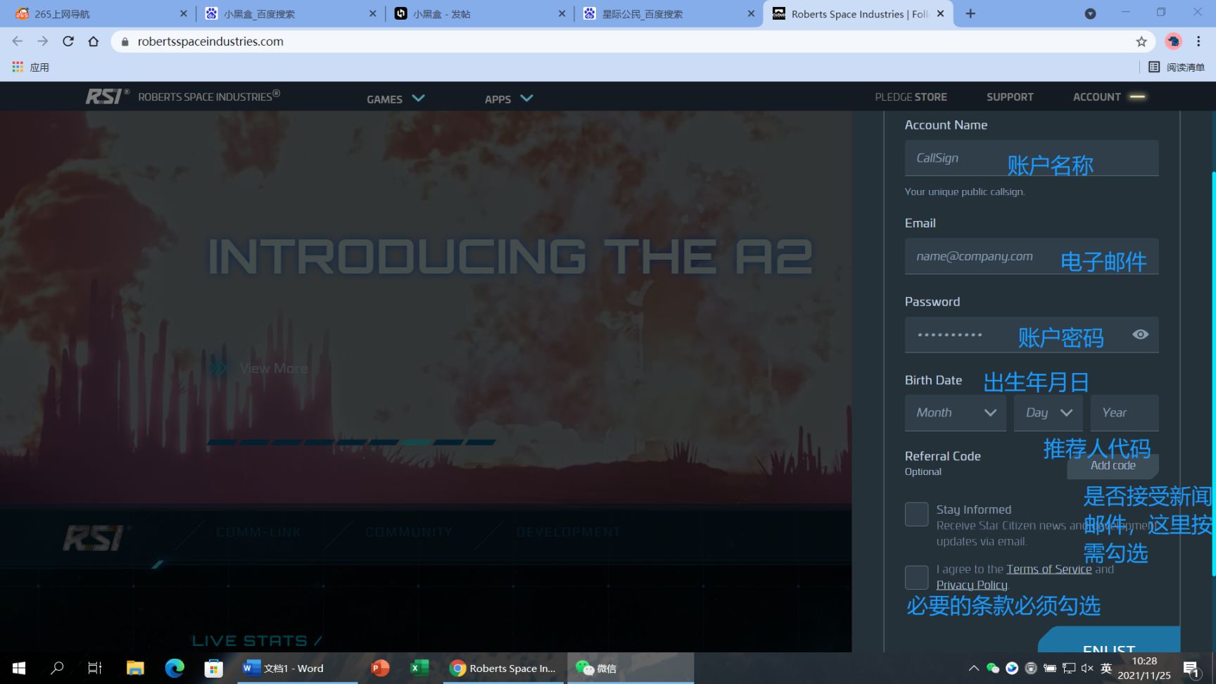Open the DEVELOPMENT section tab
This screenshot has height=684, width=1216.
[x=568, y=533]
